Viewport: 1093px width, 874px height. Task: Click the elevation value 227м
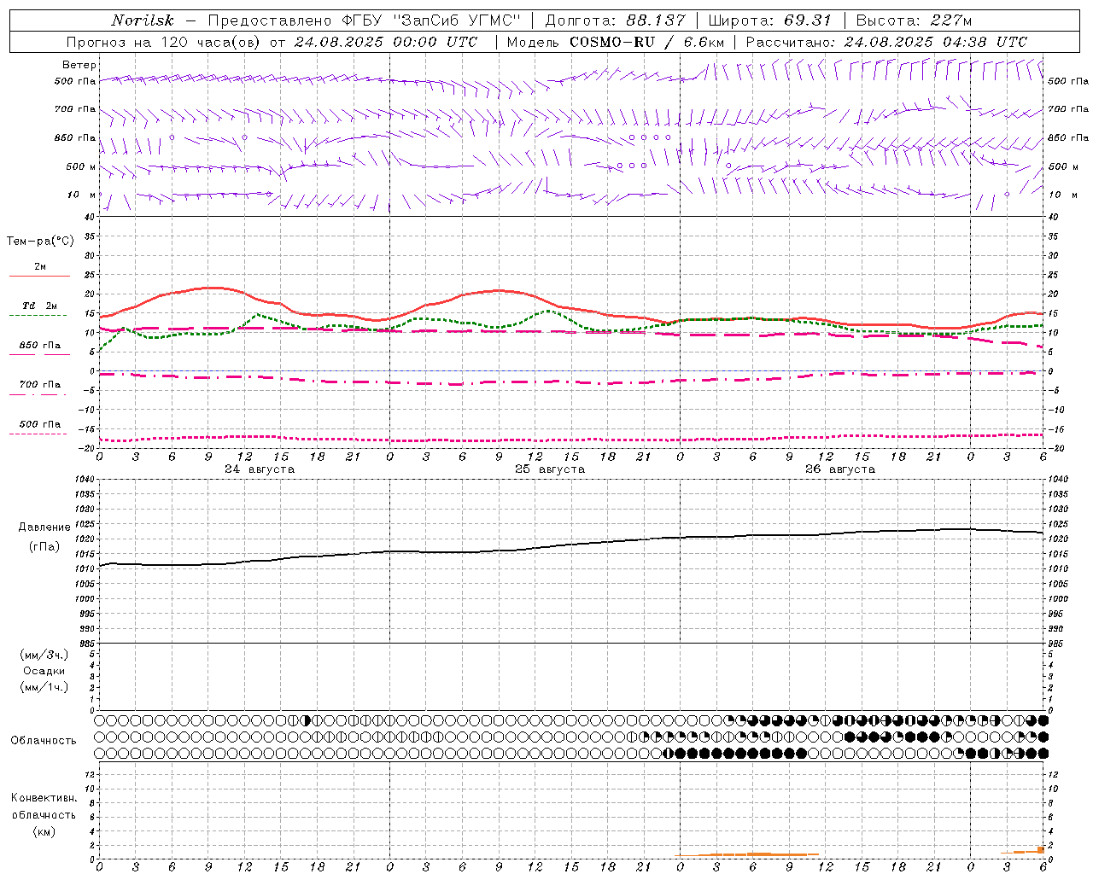coord(950,20)
